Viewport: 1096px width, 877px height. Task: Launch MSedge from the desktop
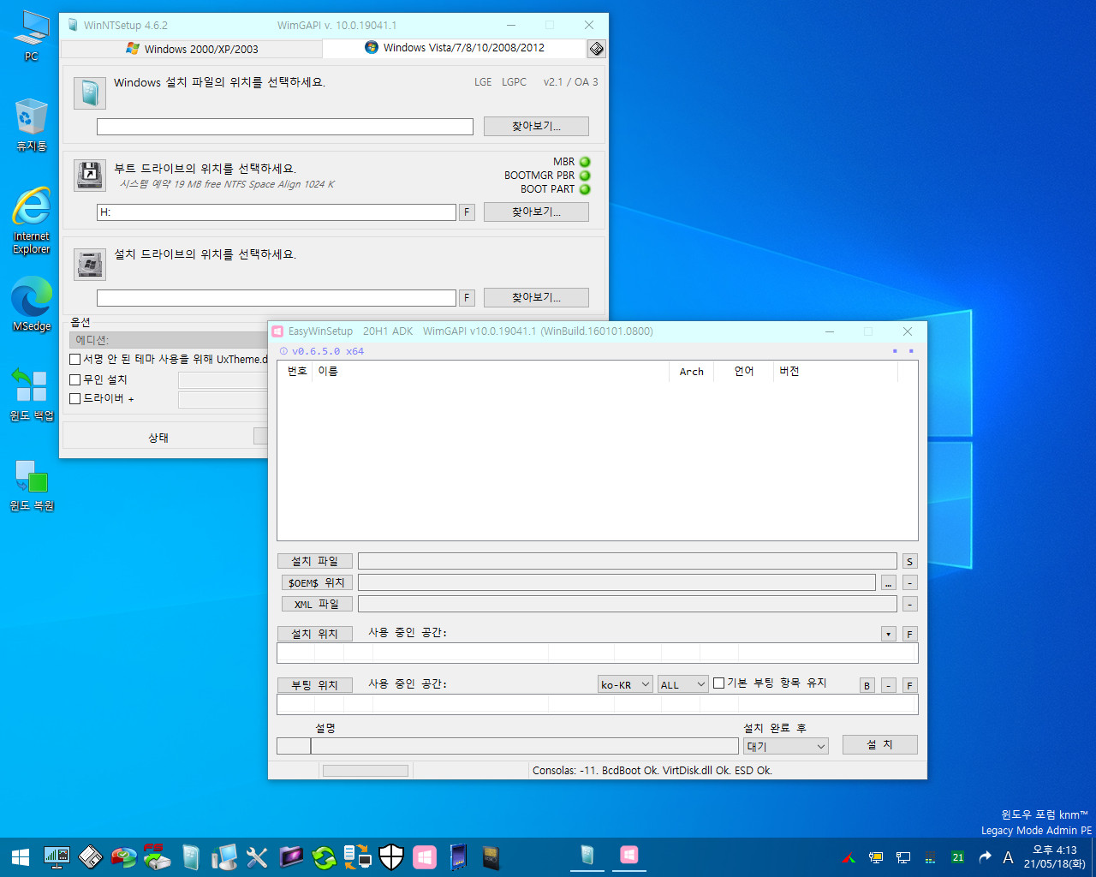(x=32, y=303)
